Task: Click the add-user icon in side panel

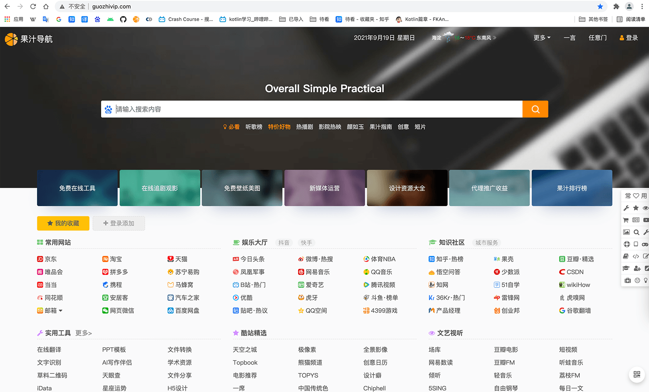Action: click(637, 268)
